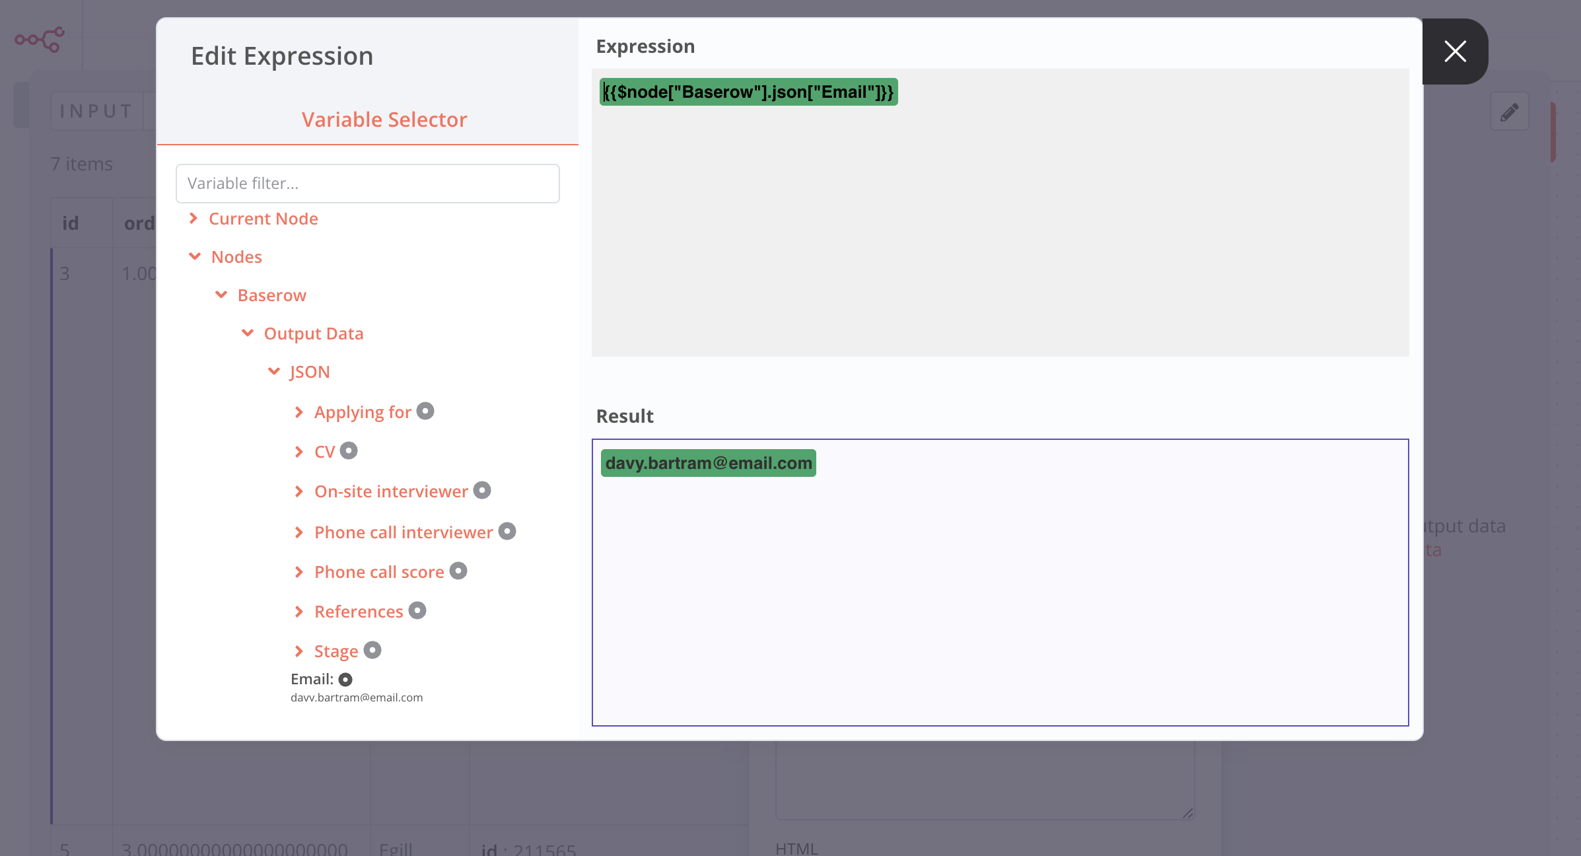Collapse the JSON branch
The height and width of the screenshot is (856, 1581).
(x=309, y=372)
